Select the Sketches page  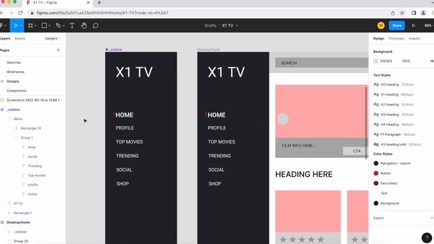click(x=14, y=62)
